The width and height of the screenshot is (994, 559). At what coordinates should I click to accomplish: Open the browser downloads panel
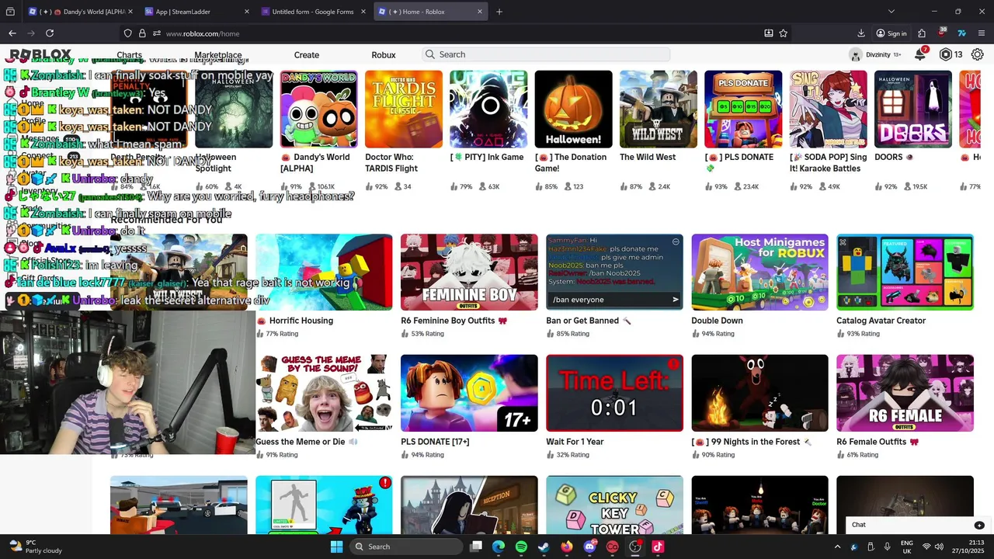(861, 33)
